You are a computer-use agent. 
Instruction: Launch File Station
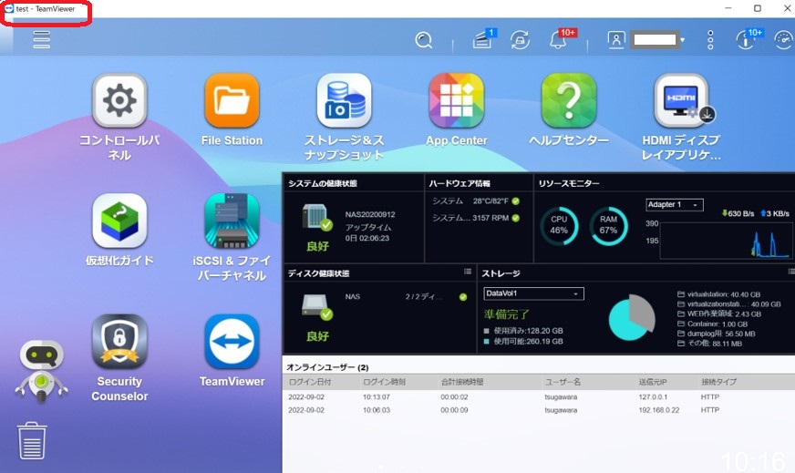(x=232, y=101)
